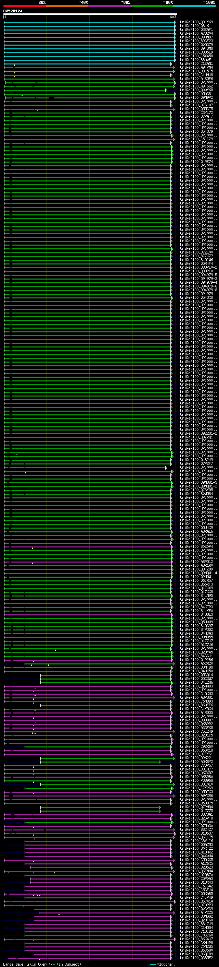Select the UniRef100_A9TPN4 label
The width and height of the screenshot is (219, 967).
196,67
